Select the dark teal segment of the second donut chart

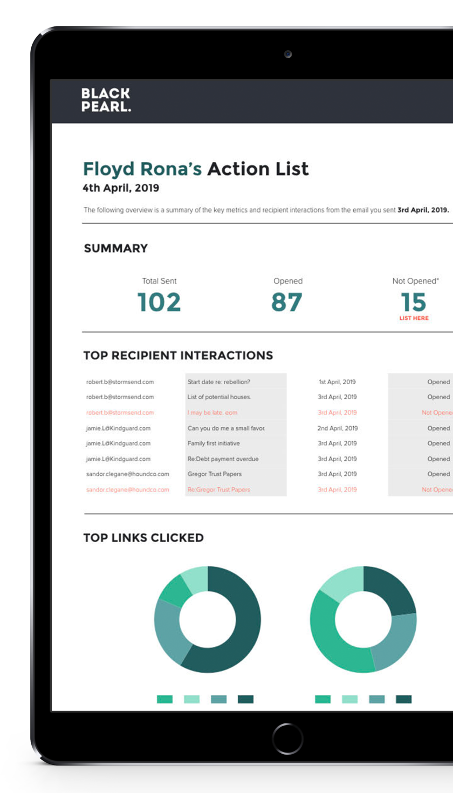point(391,588)
